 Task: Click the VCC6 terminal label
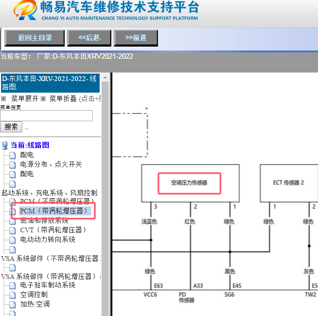(150, 294)
